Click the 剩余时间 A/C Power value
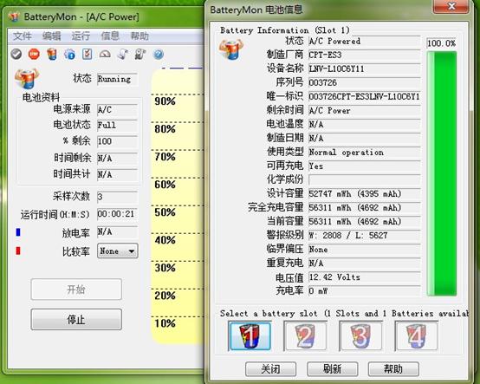This screenshot has width=480, height=384. point(364,111)
